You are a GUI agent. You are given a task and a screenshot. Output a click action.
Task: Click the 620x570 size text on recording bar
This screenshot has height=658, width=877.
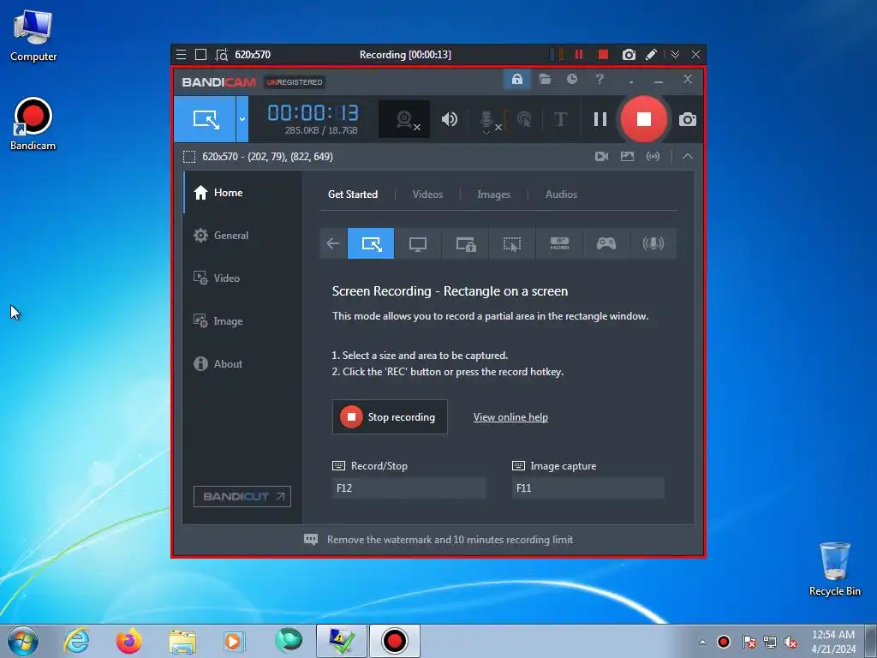coord(253,54)
